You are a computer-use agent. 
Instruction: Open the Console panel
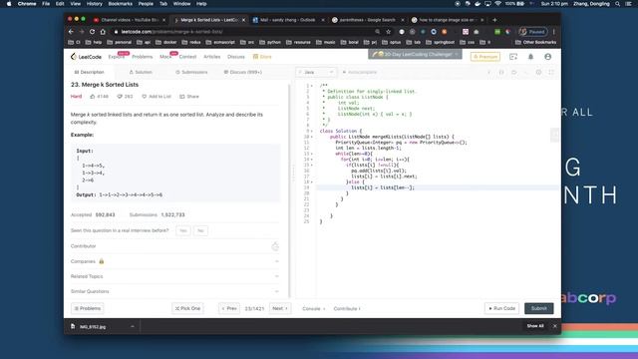pyautogui.click(x=313, y=308)
